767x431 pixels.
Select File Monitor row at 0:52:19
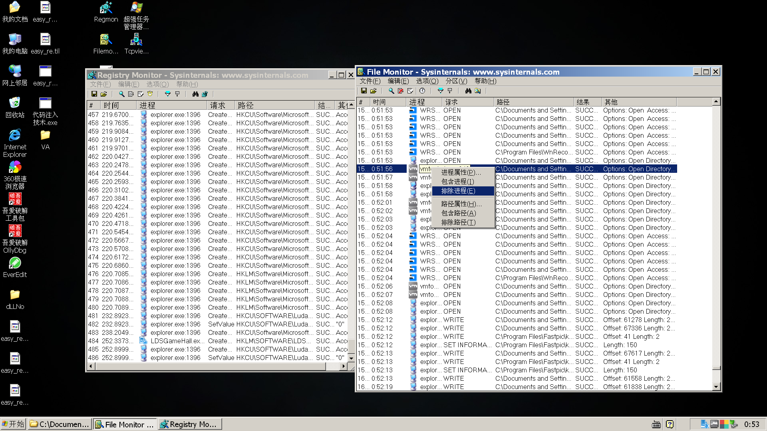point(517,387)
